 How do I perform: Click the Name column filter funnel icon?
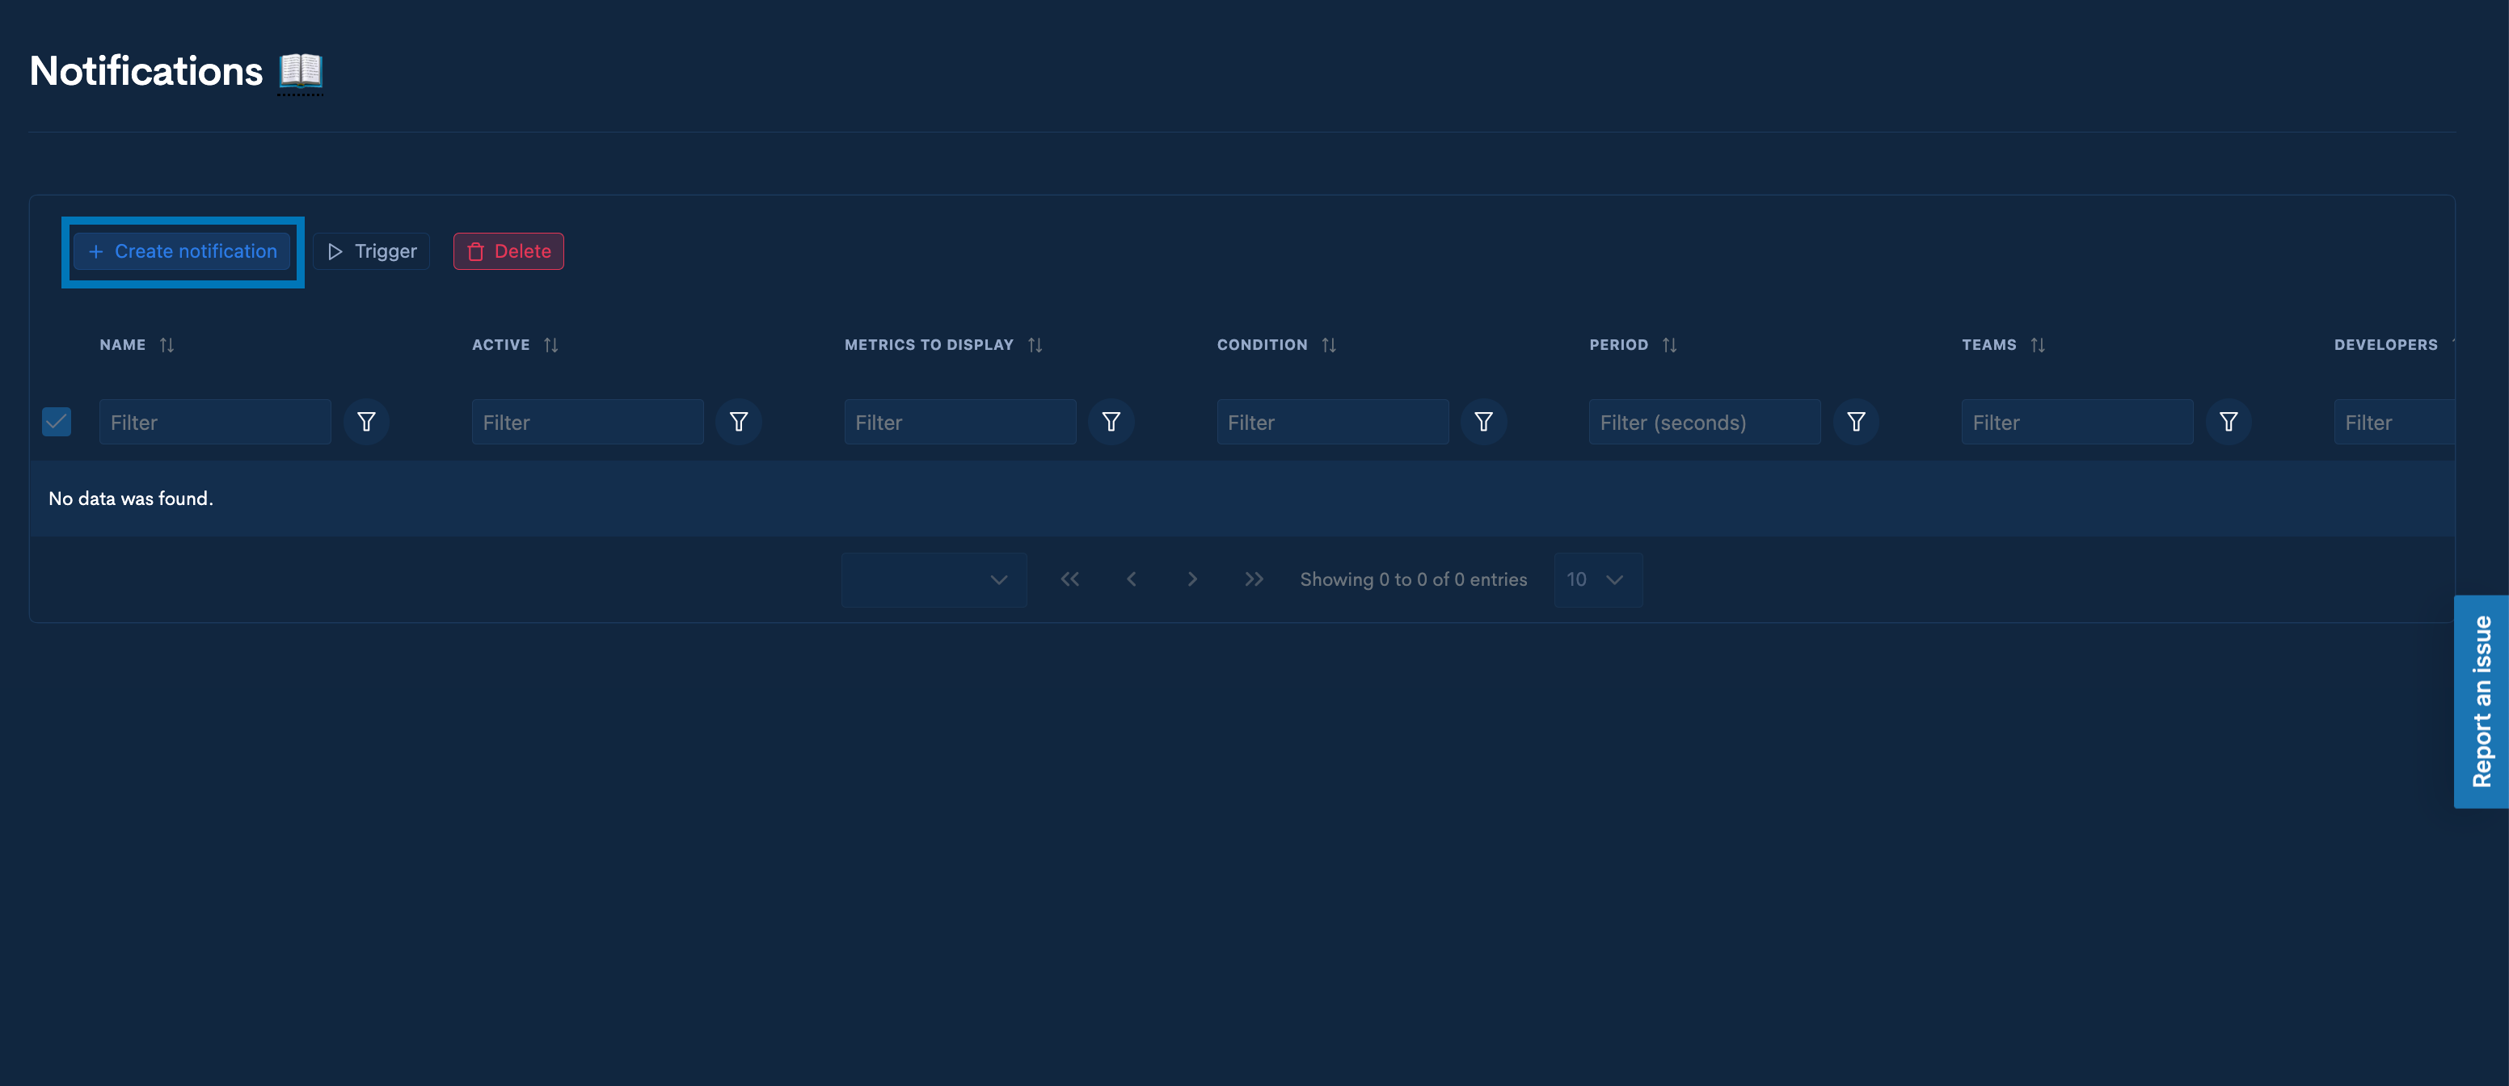pos(366,422)
